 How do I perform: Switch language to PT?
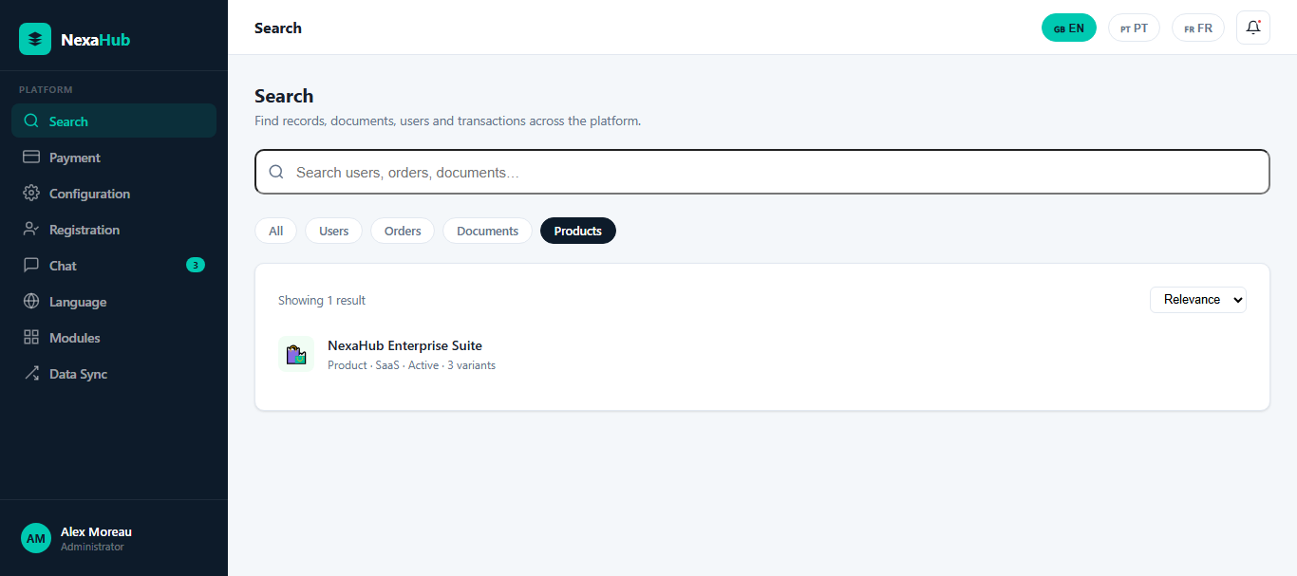1134,28
